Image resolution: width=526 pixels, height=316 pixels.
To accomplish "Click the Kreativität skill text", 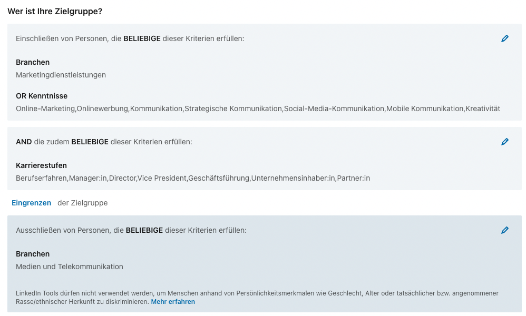I will point(483,108).
